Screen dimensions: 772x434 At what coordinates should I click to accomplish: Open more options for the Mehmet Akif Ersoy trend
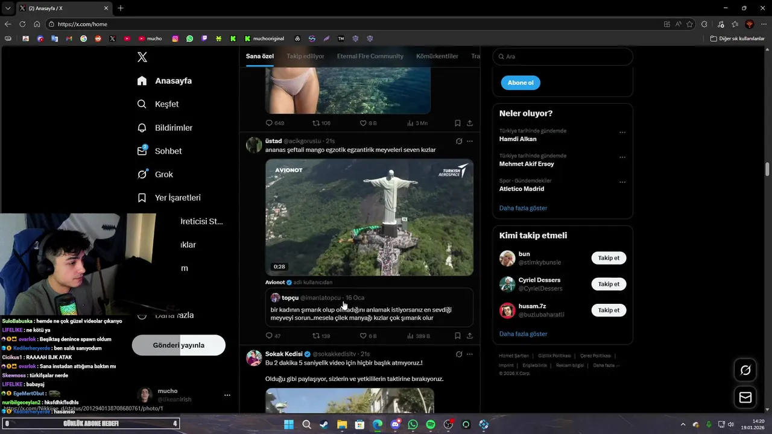[622, 157]
